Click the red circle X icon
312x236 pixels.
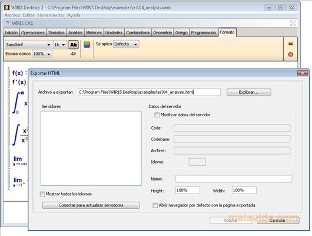[290, 54]
